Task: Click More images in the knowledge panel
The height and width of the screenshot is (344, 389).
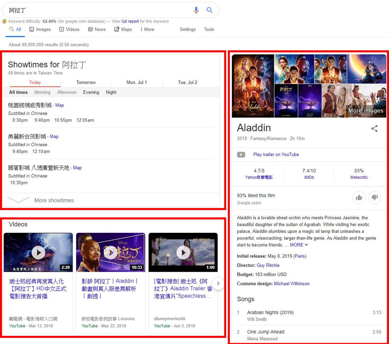Action: coord(366,111)
